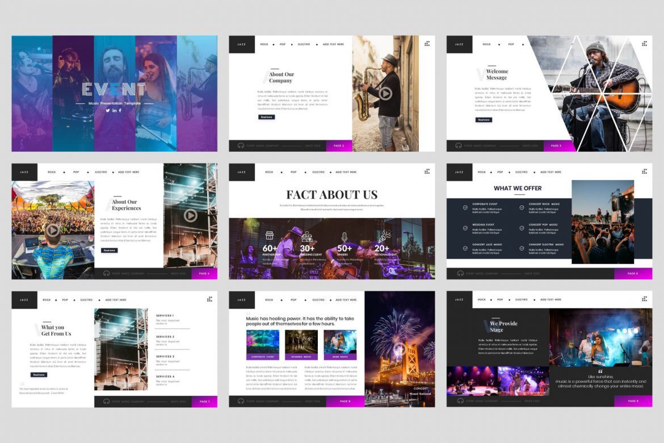Viewport: 664px width, 443px height.
Task: Play the lit stage video on About Our Experiences slide
Action: [x=191, y=216]
